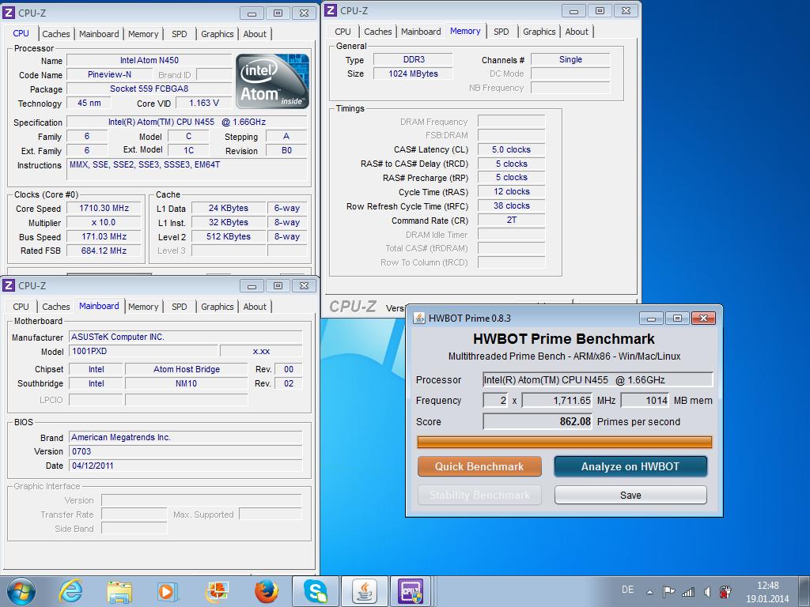Screen dimensions: 810x607
Task: Open Skype taskbar icon
Action: (x=315, y=591)
